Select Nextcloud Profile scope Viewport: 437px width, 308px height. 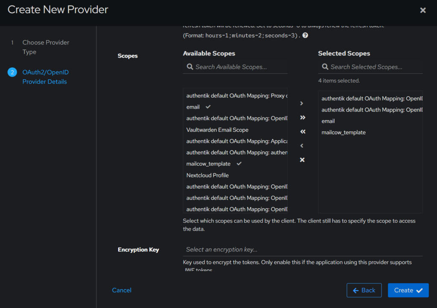pyautogui.click(x=235, y=175)
